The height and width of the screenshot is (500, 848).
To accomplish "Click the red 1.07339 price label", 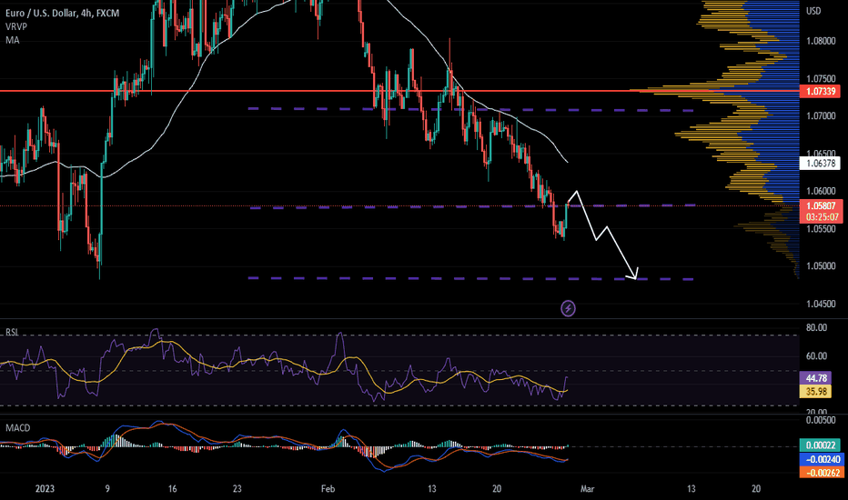I will (821, 91).
